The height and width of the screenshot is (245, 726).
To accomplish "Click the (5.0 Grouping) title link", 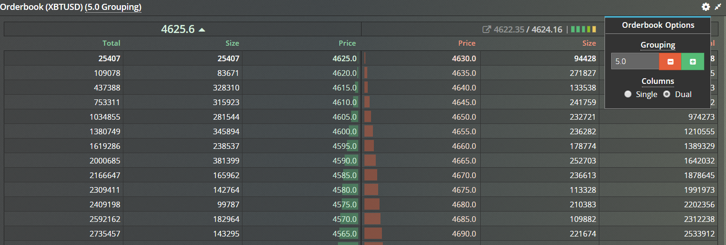I will click(x=113, y=7).
